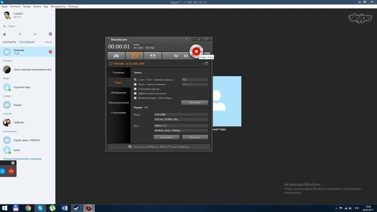Image resolution: width=377 pixels, height=212 pixels.
Task: Open Word from the taskbar
Action: pyautogui.click(x=64, y=208)
